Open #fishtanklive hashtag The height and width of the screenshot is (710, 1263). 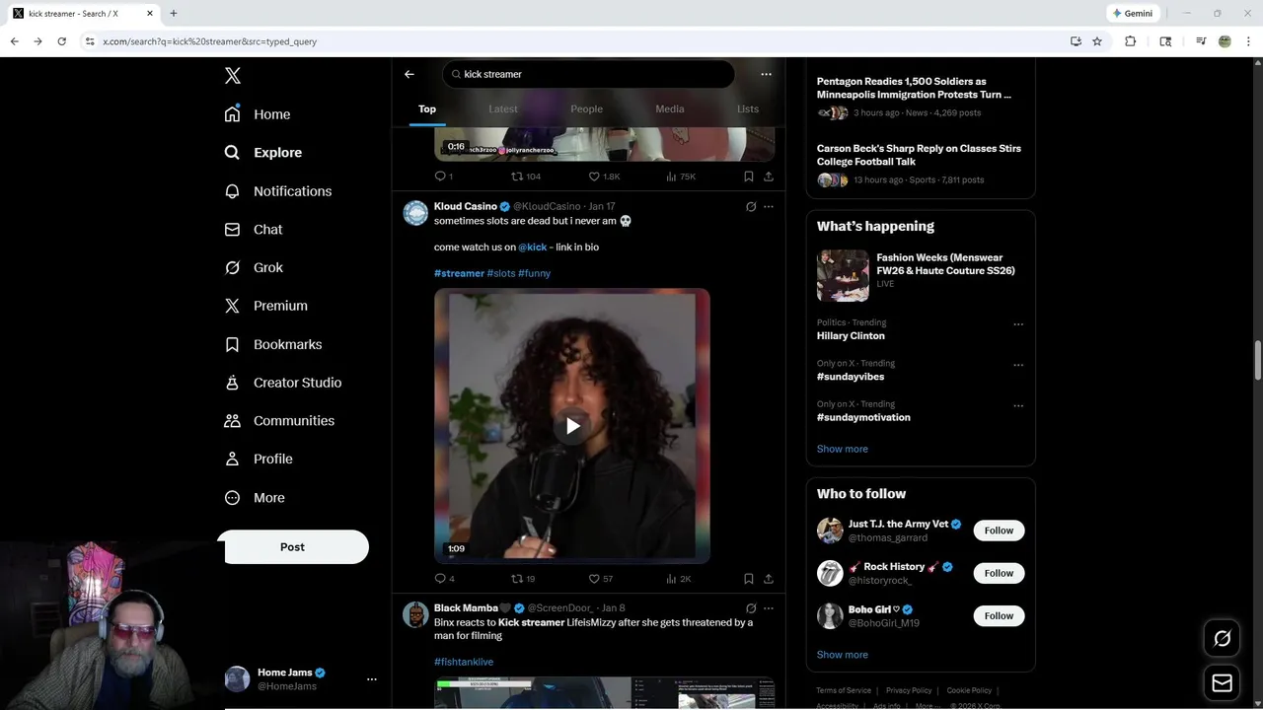[x=464, y=662]
